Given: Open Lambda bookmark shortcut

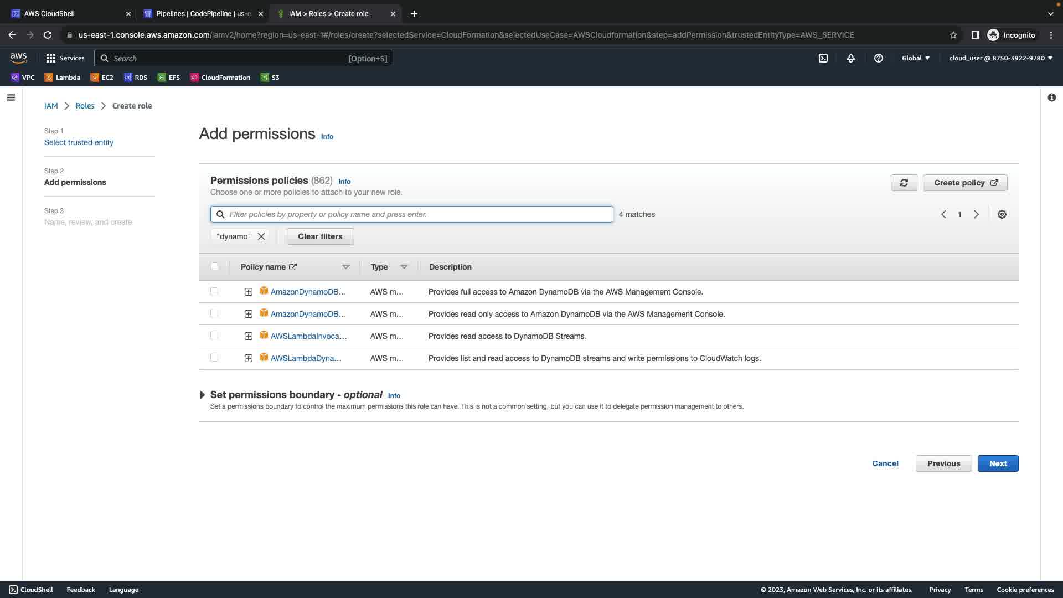Looking at the screenshot, I should click(x=63, y=78).
